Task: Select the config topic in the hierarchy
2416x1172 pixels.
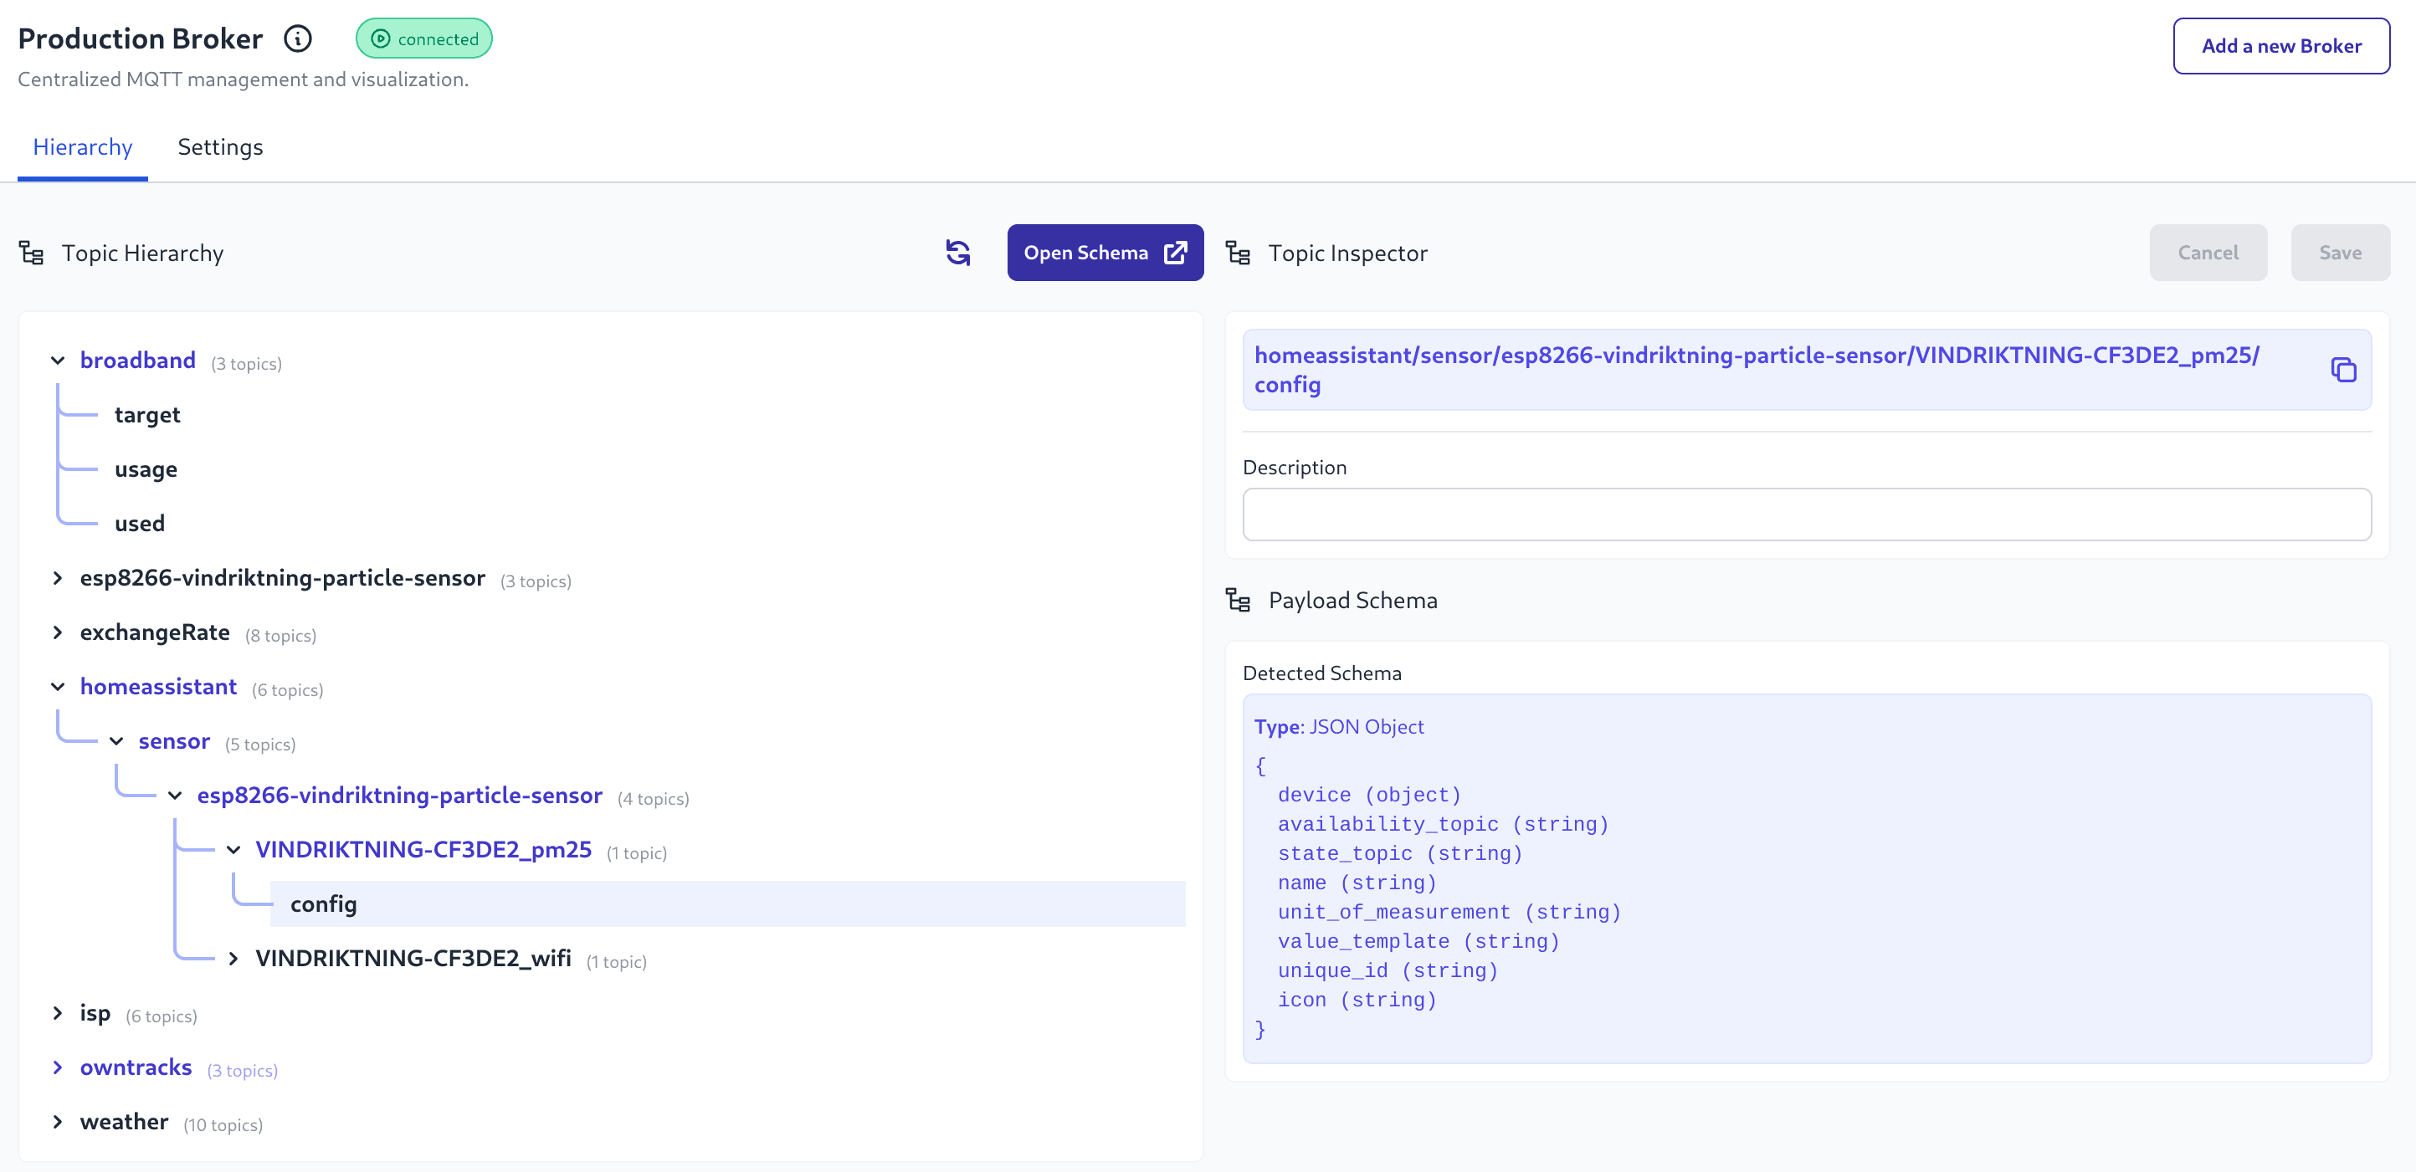Action: pos(323,903)
